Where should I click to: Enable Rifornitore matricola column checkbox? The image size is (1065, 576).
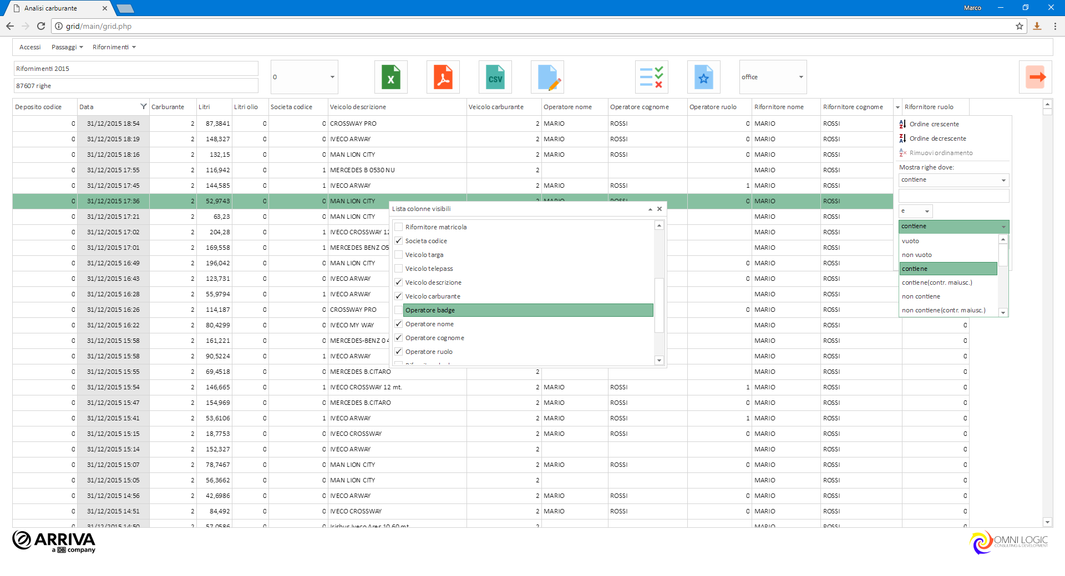[x=398, y=227]
